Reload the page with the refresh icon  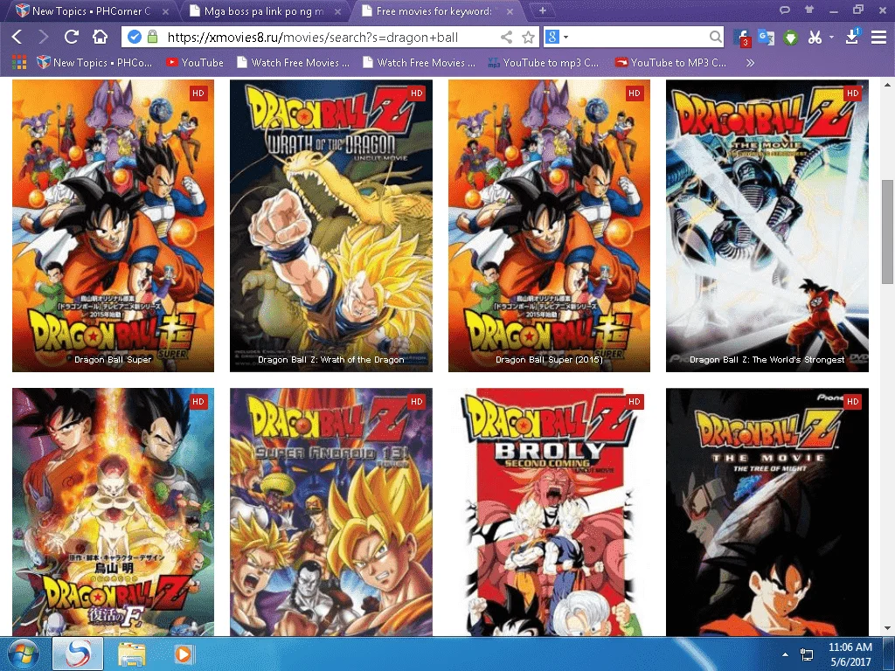[72, 37]
